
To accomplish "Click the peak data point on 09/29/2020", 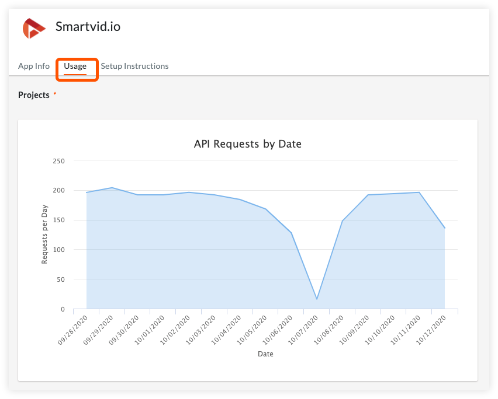I will click(x=112, y=188).
